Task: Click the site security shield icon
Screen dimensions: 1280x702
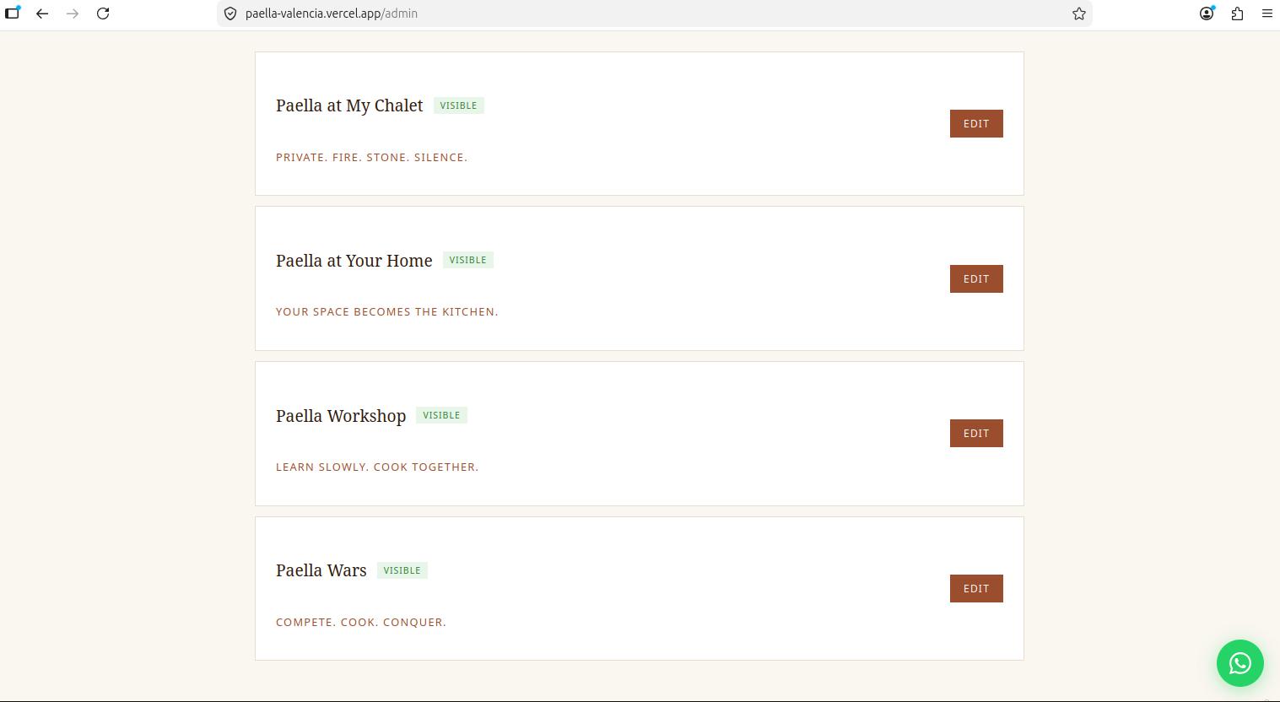Action: [x=230, y=13]
